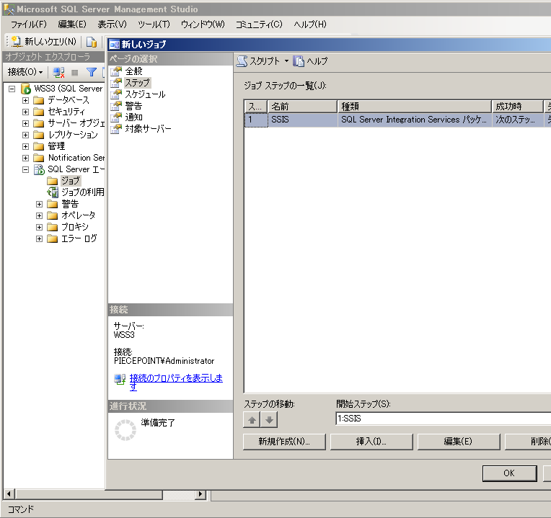Expand the データベース node
This screenshot has width=551, height=518.
(x=25, y=100)
